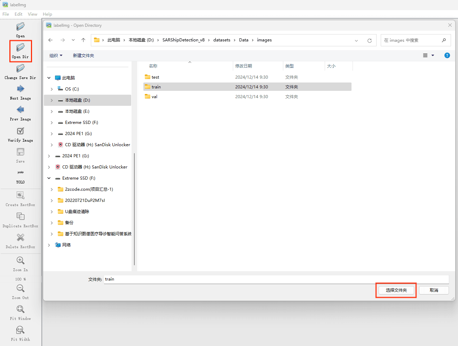Image resolution: width=458 pixels, height=346 pixels.
Task: Select the Change Save Dir tool
Action: pyautogui.click(x=21, y=72)
